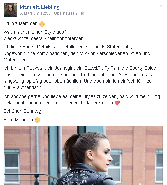Click the 'Schönen Sonntag!' line
Viewport: 167px width, 185px height.
click(x=23, y=111)
